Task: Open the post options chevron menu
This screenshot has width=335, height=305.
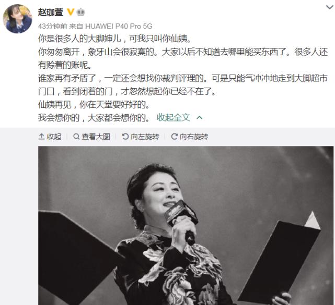Action: click(329, 7)
